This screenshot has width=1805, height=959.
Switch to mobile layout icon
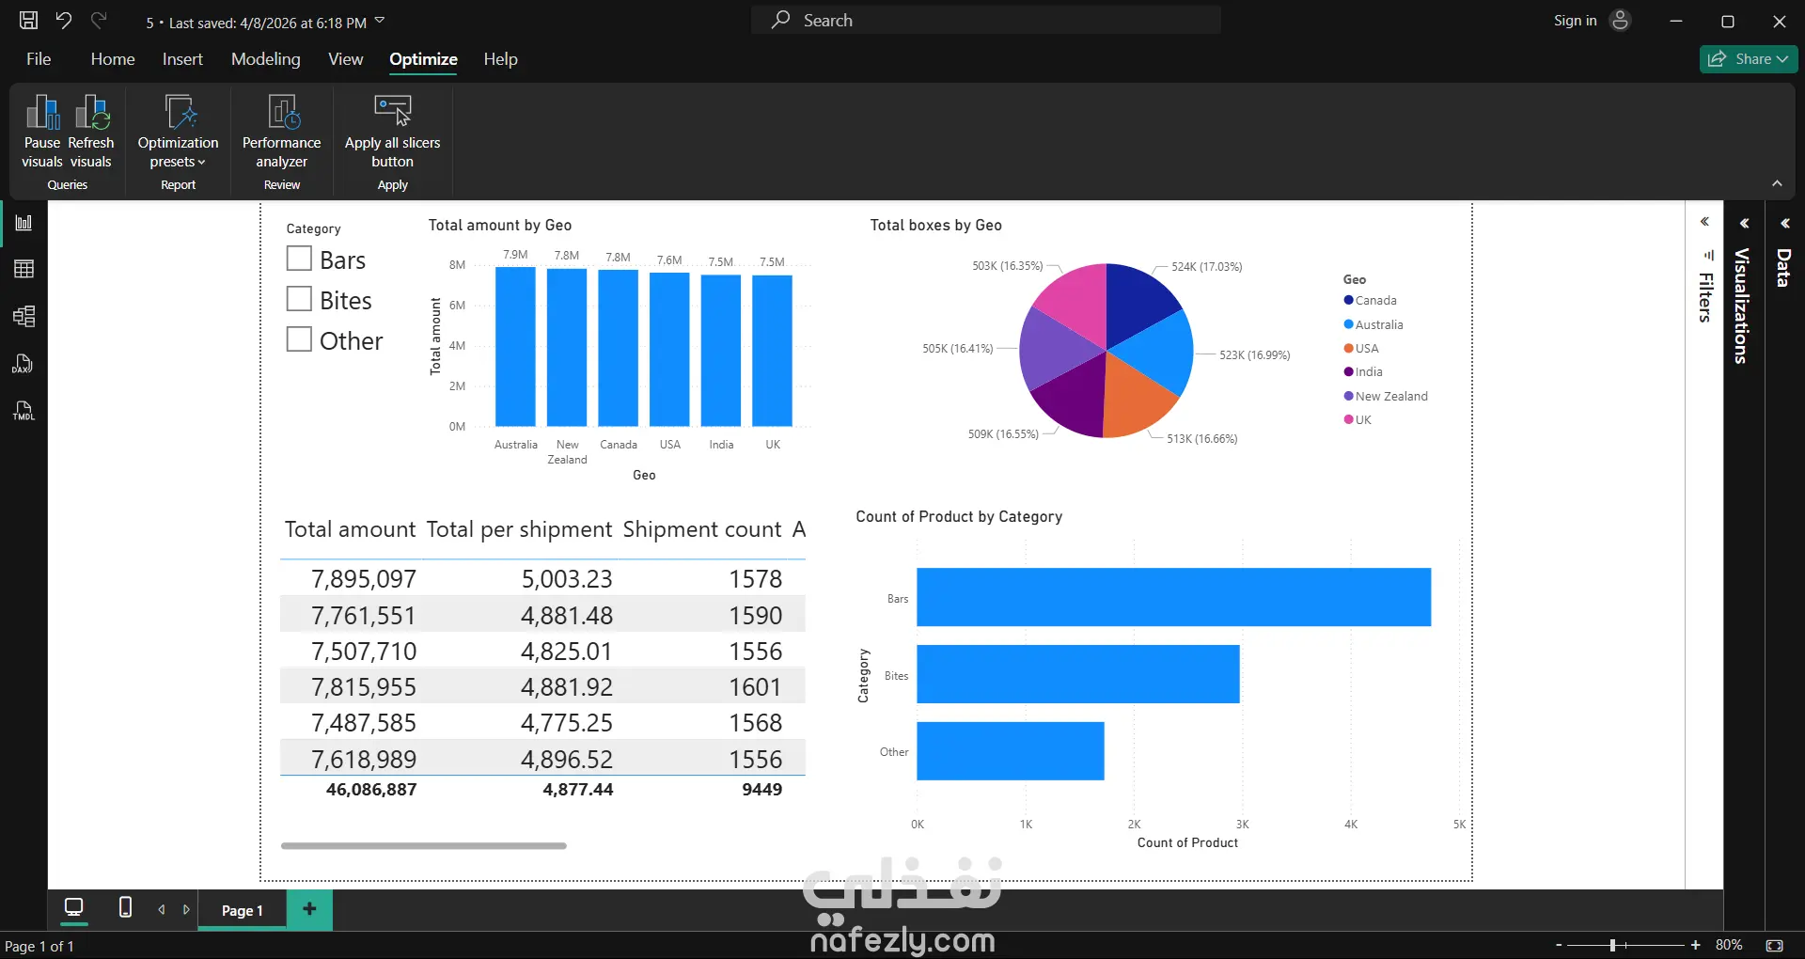(x=125, y=907)
